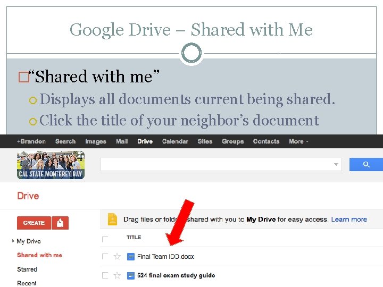Open Calendar in the top bar

(x=175, y=141)
